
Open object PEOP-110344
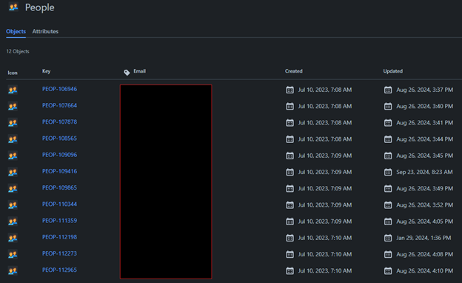point(59,204)
